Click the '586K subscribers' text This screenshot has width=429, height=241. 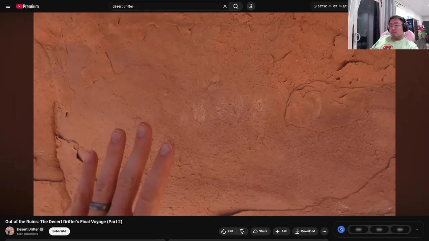27,234
